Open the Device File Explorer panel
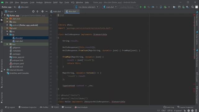The image size is (199, 112). (x=197, y=95)
